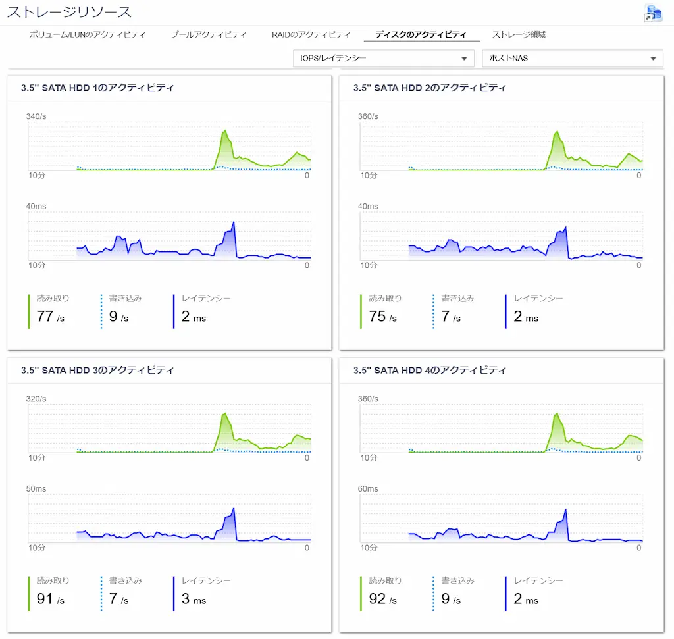Click the HDD 1 IOPS chart
The height and width of the screenshot is (639, 674).
[x=169, y=146]
